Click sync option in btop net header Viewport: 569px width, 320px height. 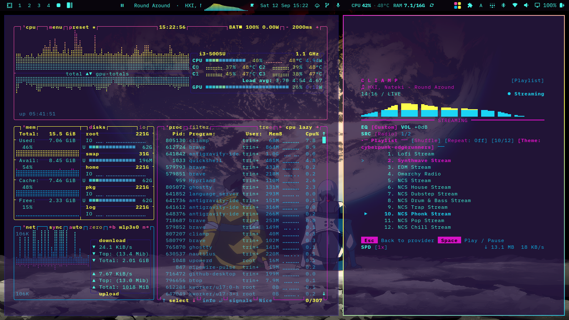coord(56,227)
